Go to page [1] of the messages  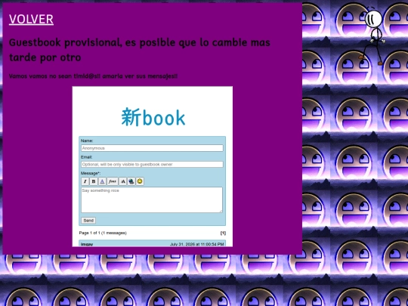coord(223,233)
